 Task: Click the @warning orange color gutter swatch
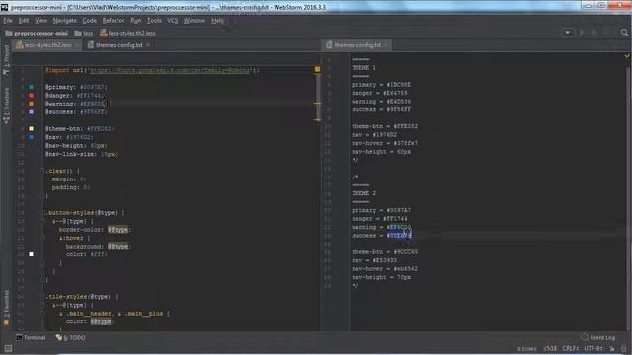point(31,104)
